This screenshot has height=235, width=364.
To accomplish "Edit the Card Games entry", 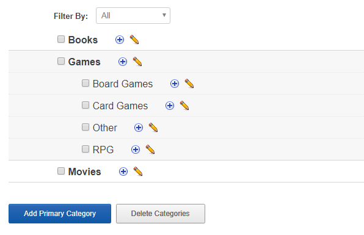I will [x=184, y=106].
